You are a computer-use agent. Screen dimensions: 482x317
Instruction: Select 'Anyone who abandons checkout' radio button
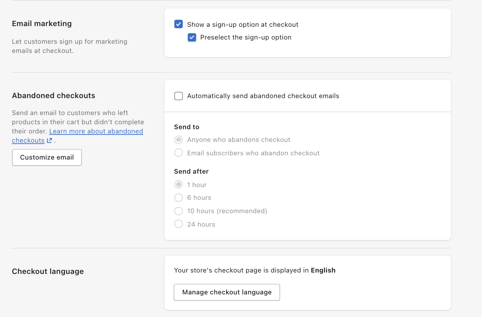coord(179,140)
